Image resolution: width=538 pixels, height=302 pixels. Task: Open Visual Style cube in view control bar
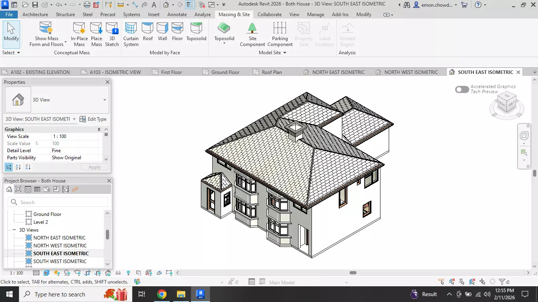tap(46, 273)
